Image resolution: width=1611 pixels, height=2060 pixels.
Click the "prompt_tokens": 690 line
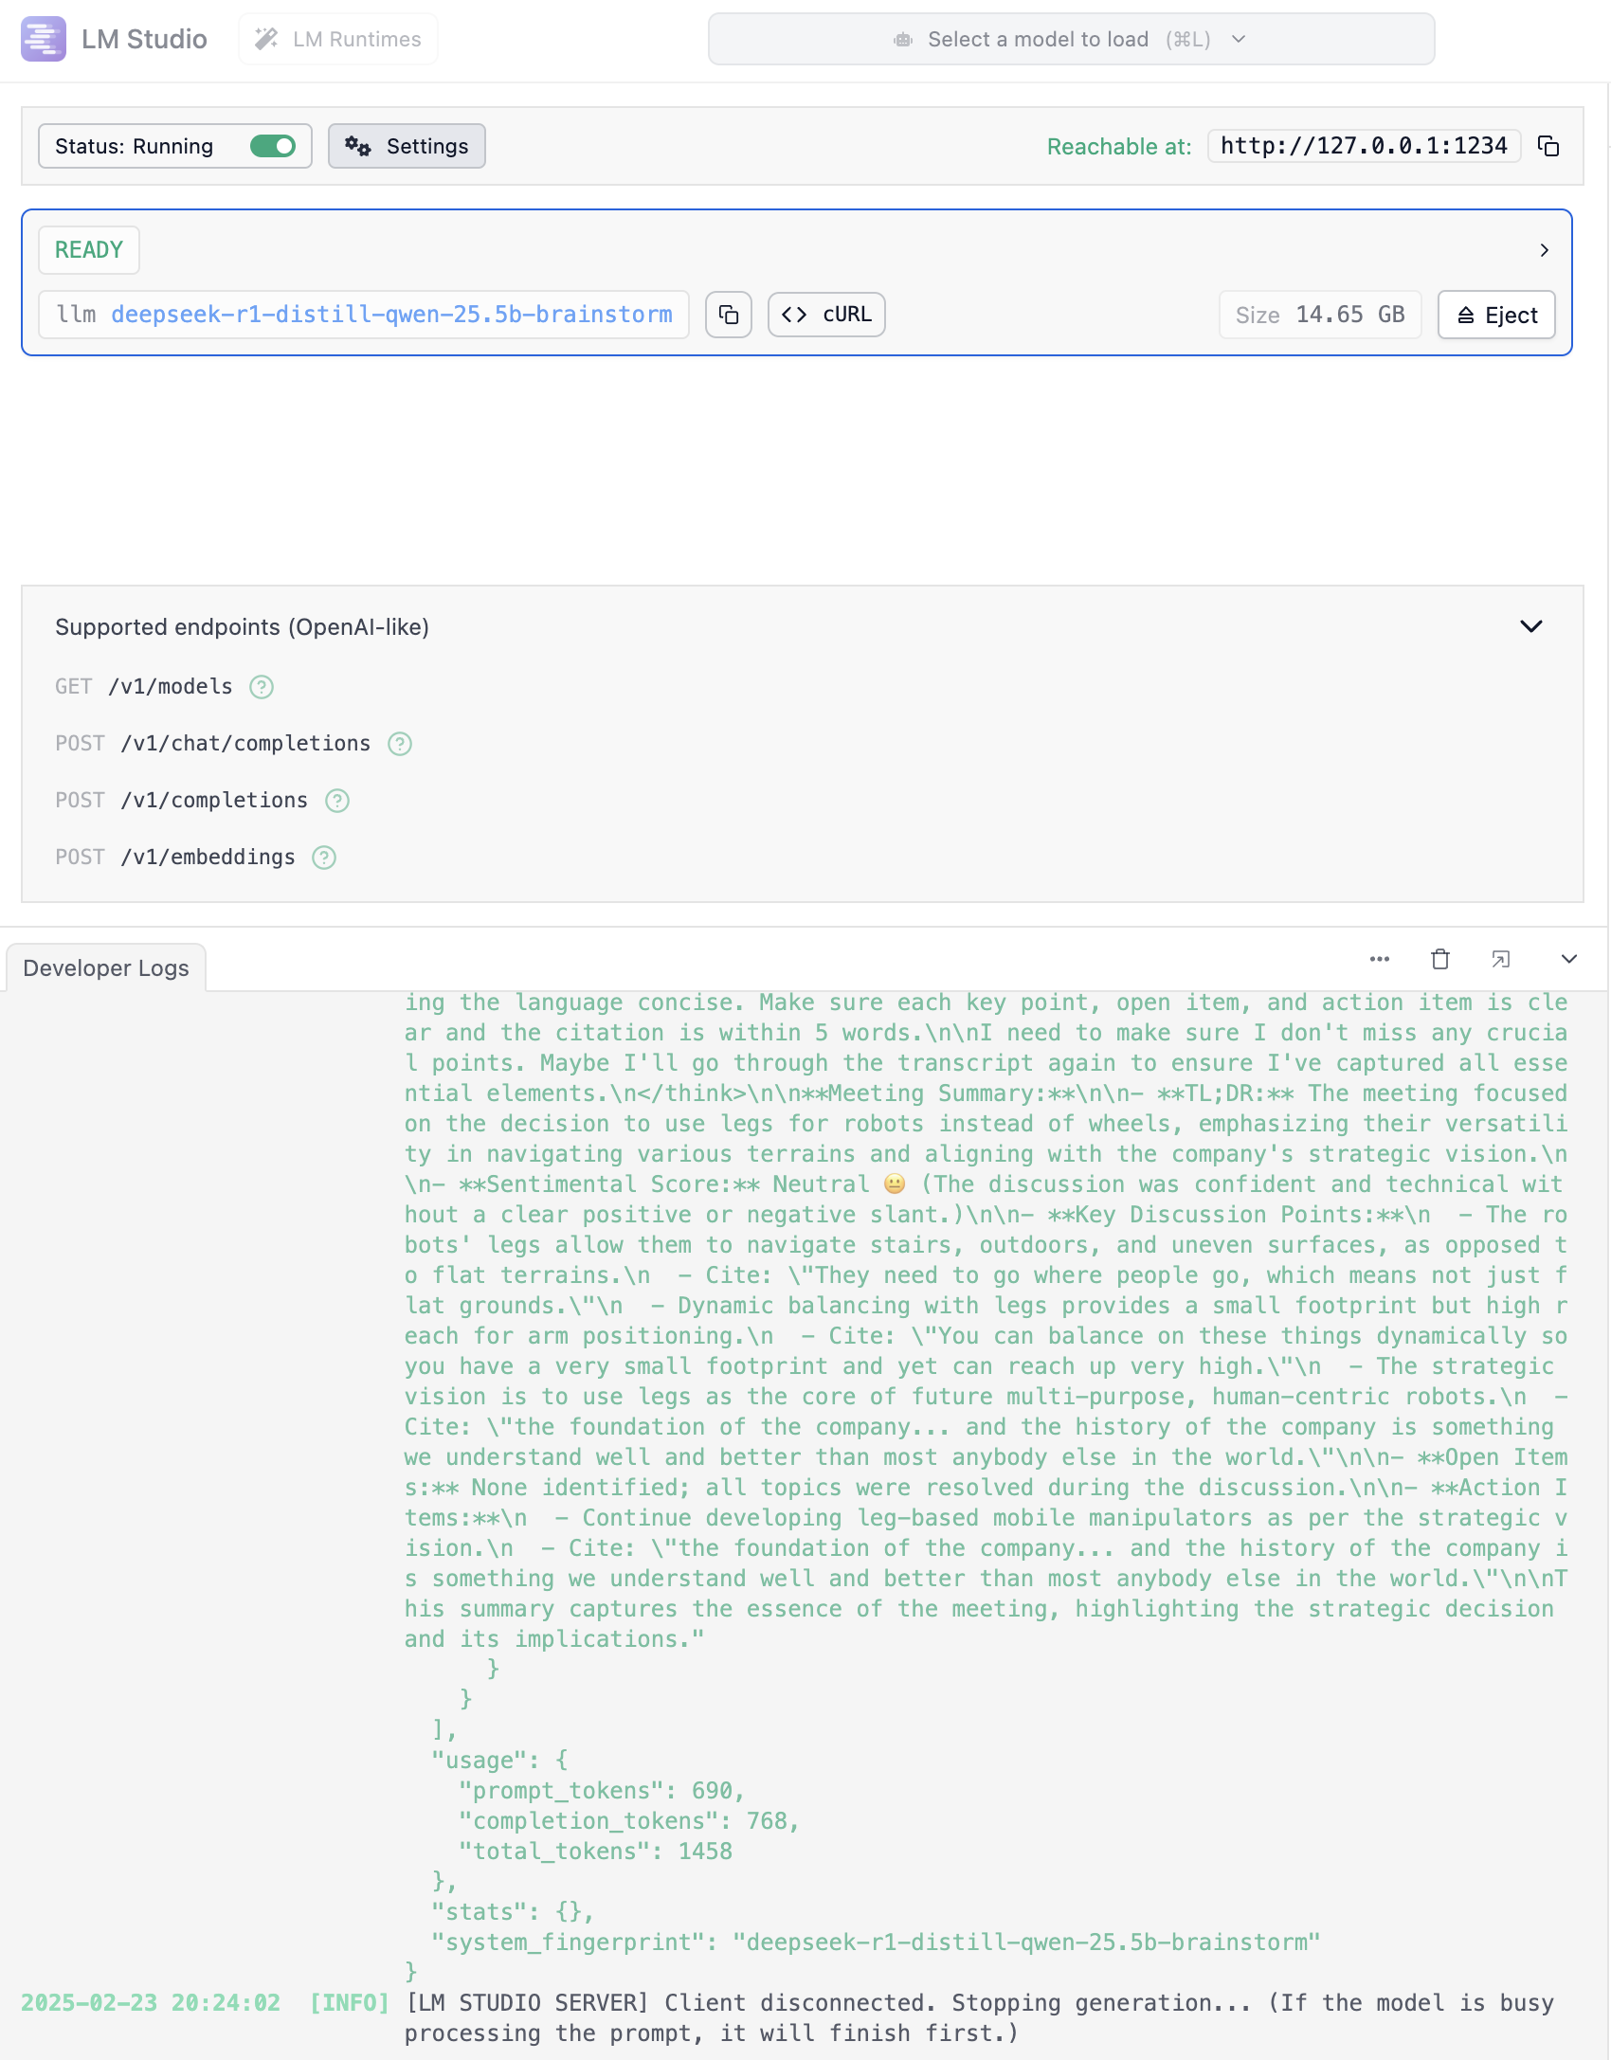click(602, 1791)
